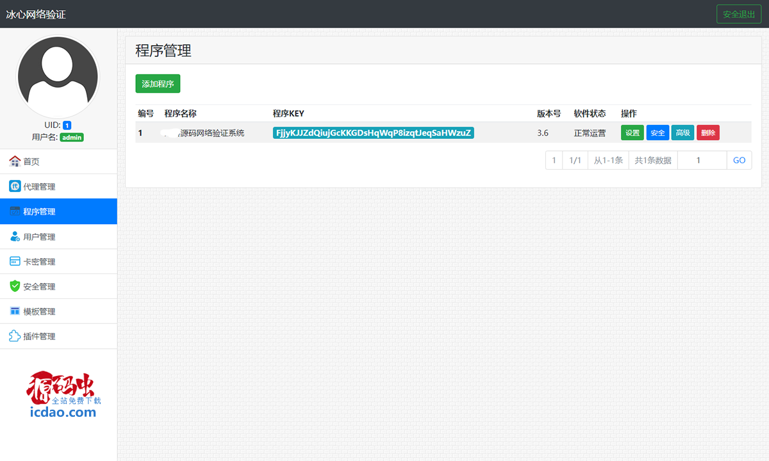Click the 软件状态 column header
769x461 pixels.
pyautogui.click(x=590, y=113)
